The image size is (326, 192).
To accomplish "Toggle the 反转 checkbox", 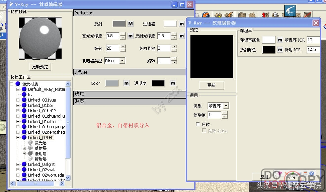I will point(198,124).
